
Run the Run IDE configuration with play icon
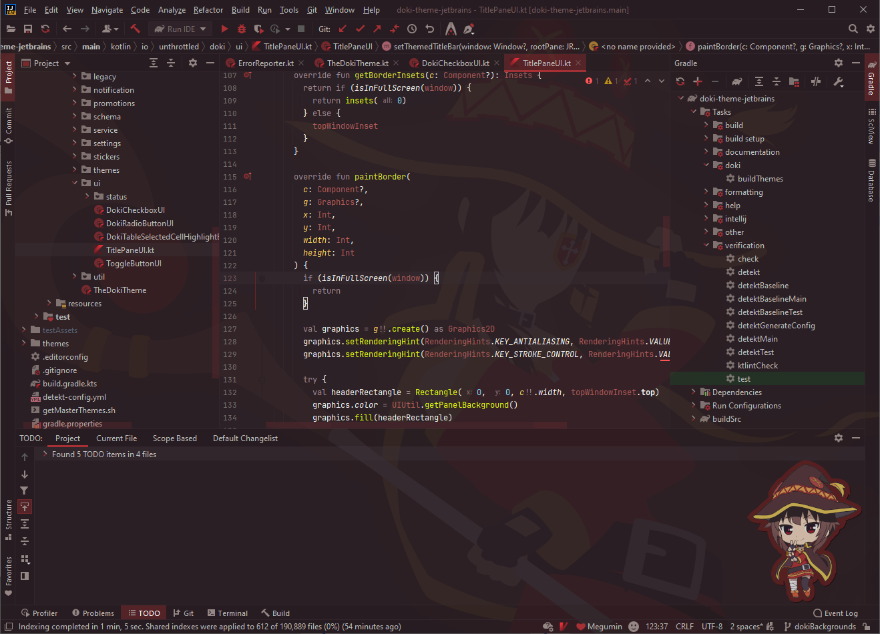224,29
